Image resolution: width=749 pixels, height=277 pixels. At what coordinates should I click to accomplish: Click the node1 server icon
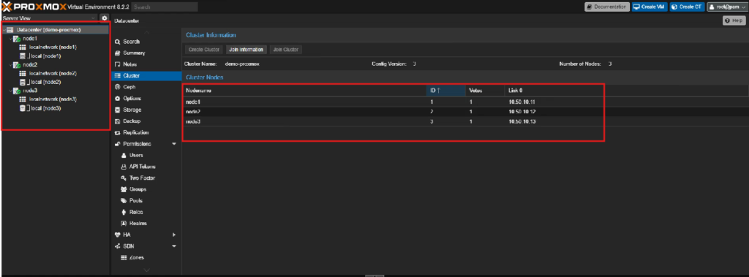click(x=16, y=39)
